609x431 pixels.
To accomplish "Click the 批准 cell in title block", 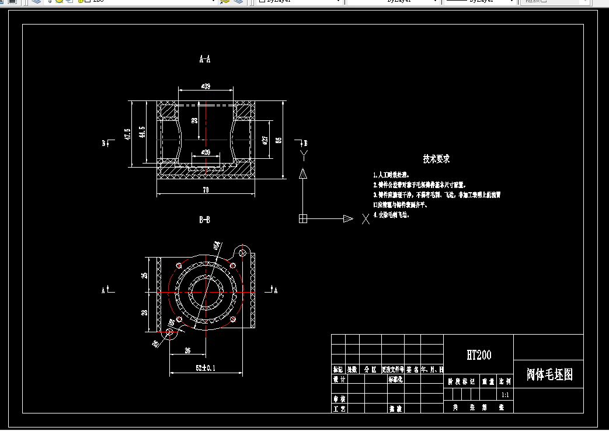I will 396,408.
